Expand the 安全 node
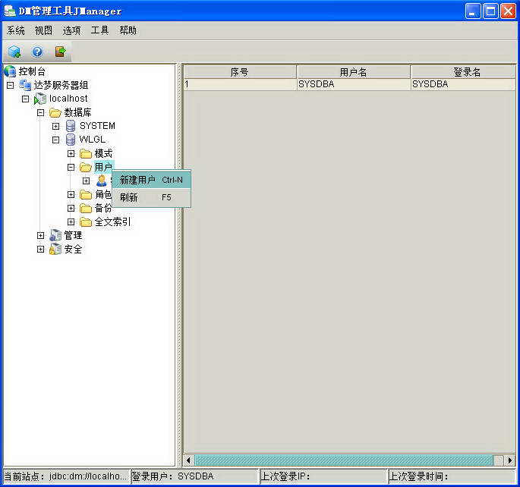The width and height of the screenshot is (520, 487). coord(40,249)
